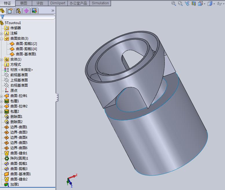The image size is (225, 190).
Task: Open the FeatureManager design tree tab icon
Action: point(2,11)
